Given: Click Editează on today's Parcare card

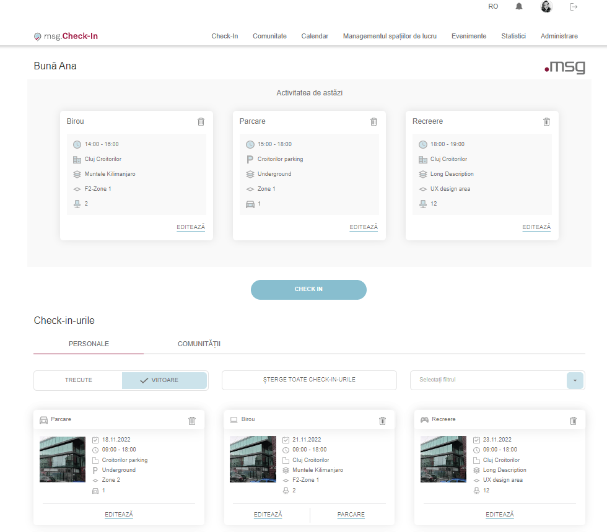Looking at the screenshot, I should 364,227.
